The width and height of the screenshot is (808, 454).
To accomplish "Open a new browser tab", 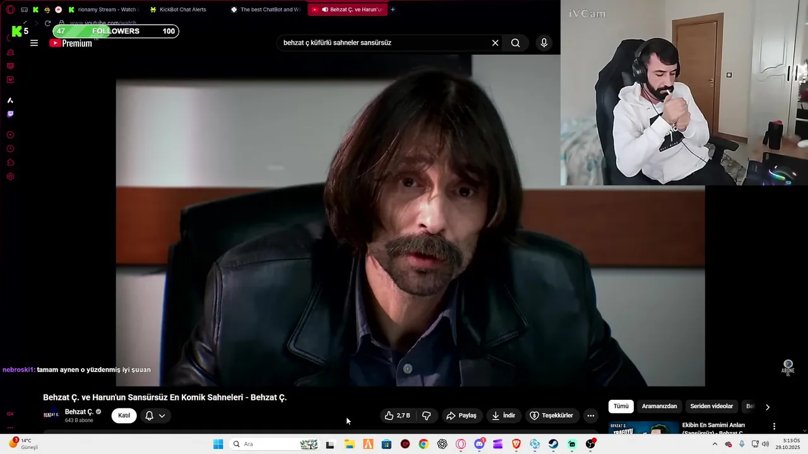I will (x=393, y=9).
